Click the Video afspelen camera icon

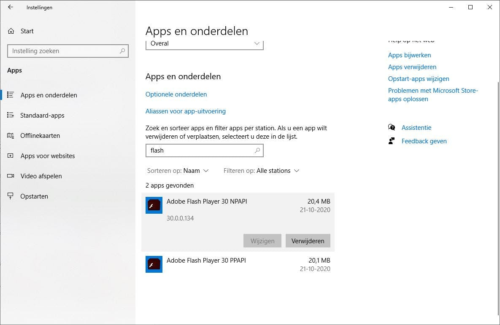pos(11,176)
